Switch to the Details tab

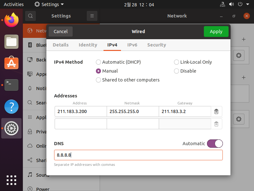(x=61, y=45)
